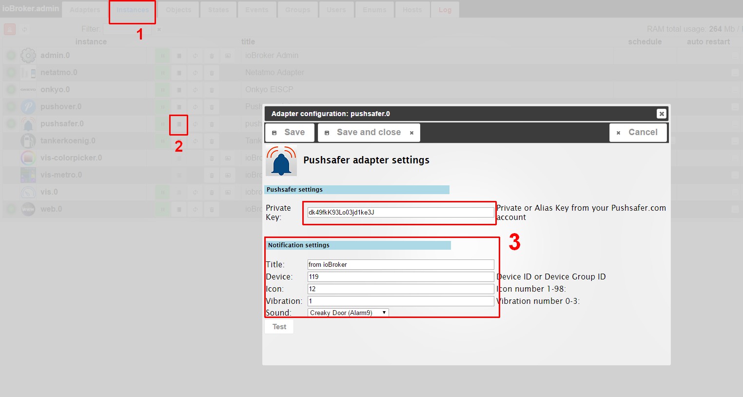Open configuration of netatmo.0 instance
This screenshot has width=743, height=397.
(x=179, y=73)
